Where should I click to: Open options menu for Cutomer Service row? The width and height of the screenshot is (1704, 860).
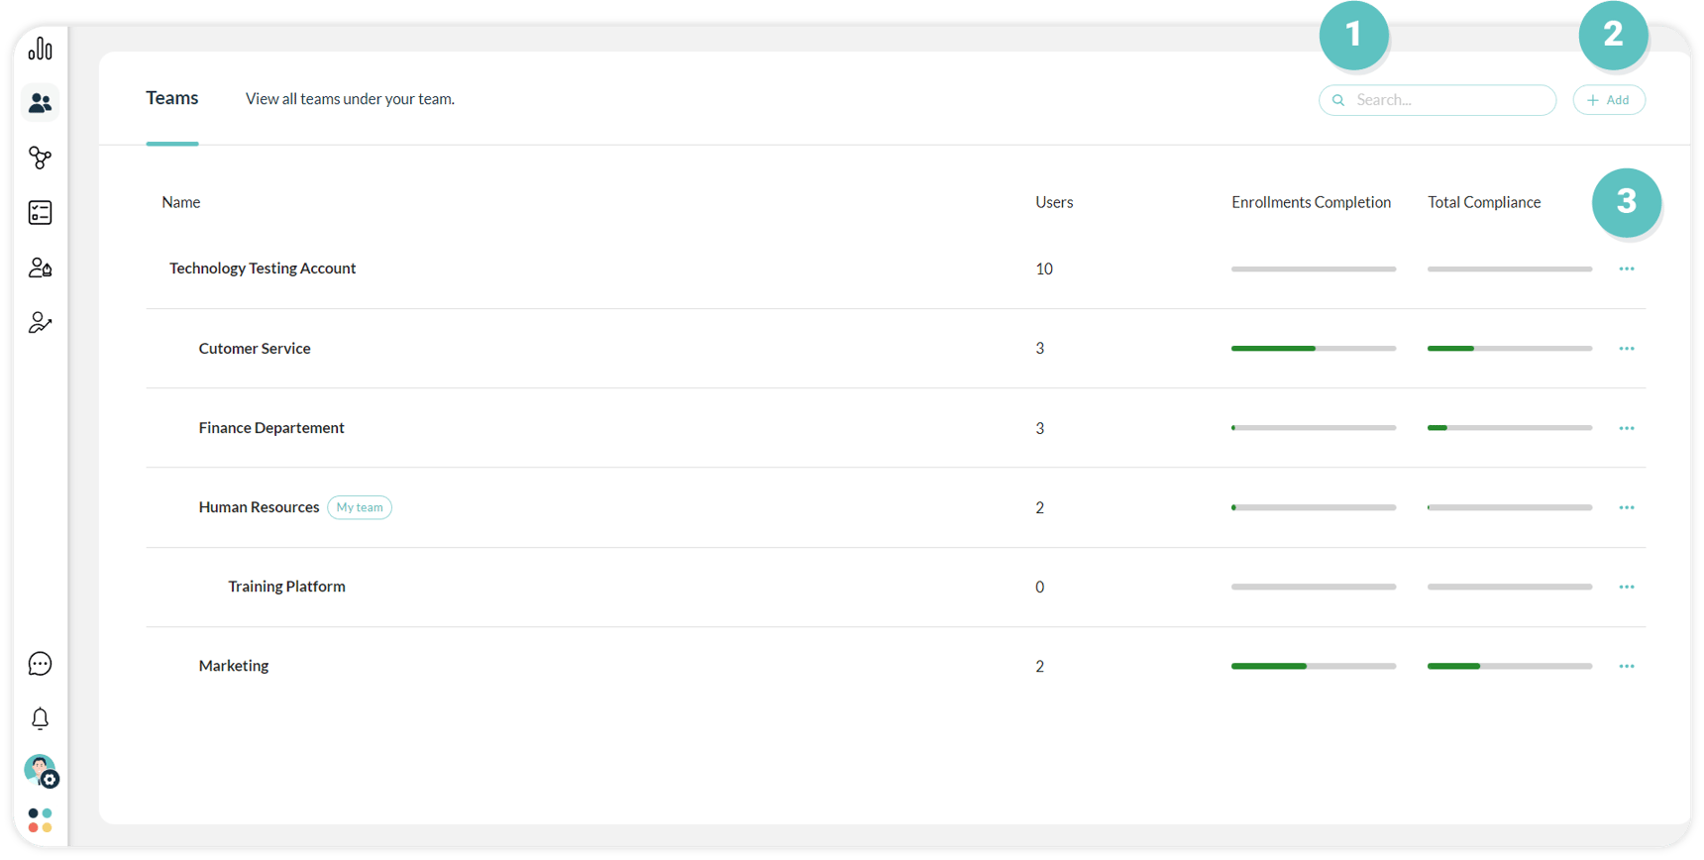1626,349
